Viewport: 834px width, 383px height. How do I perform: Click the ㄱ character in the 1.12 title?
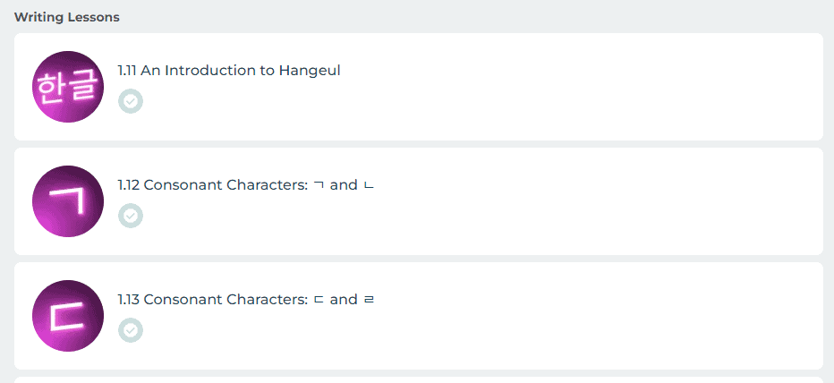click(318, 185)
